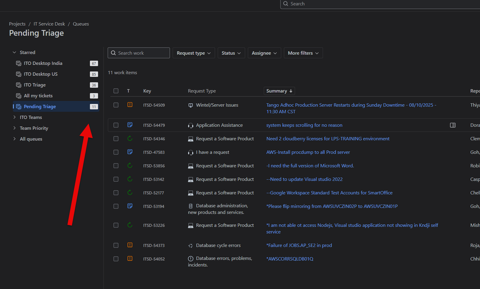Click the issue type icon for ITSD-54509

pyautogui.click(x=130, y=105)
